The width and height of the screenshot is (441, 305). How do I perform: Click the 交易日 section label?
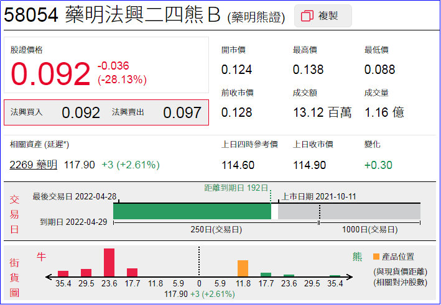click(14, 214)
